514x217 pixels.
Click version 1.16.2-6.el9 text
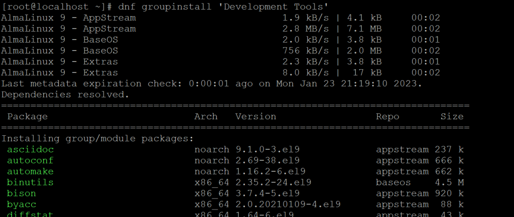click(271, 171)
